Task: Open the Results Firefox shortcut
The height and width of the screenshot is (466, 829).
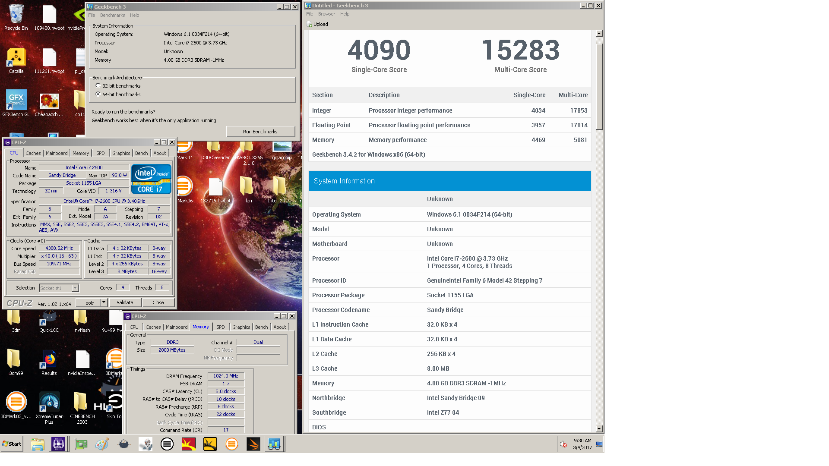Action: (49, 362)
